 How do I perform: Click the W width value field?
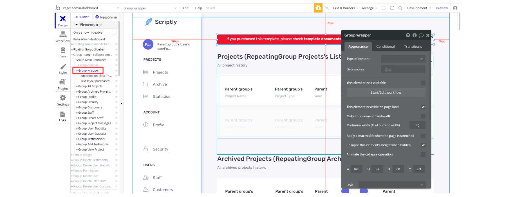point(357,169)
